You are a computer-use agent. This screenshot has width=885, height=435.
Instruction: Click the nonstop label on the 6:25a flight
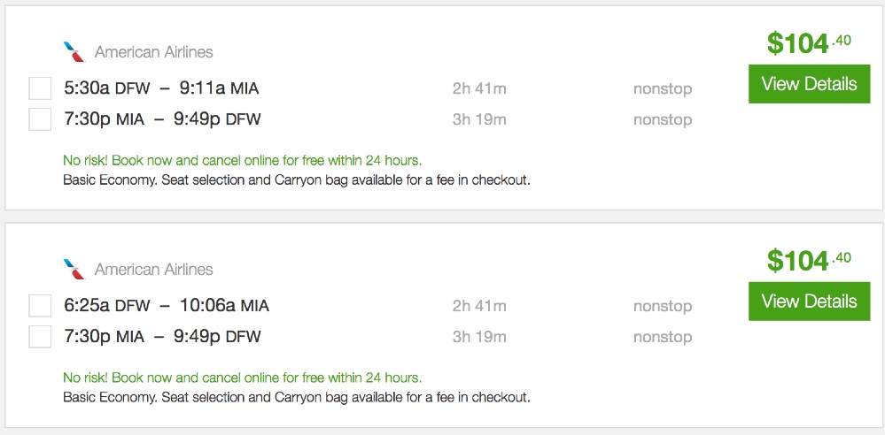[x=663, y=306]
